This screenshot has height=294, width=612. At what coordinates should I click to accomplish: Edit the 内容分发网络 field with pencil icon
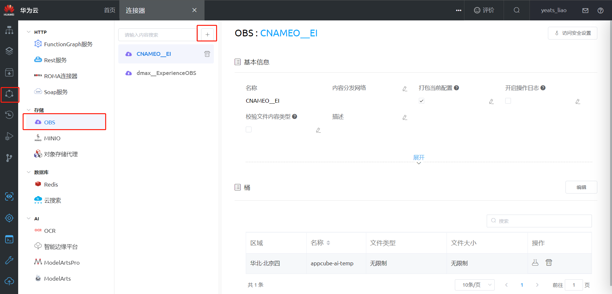(405, 89)
